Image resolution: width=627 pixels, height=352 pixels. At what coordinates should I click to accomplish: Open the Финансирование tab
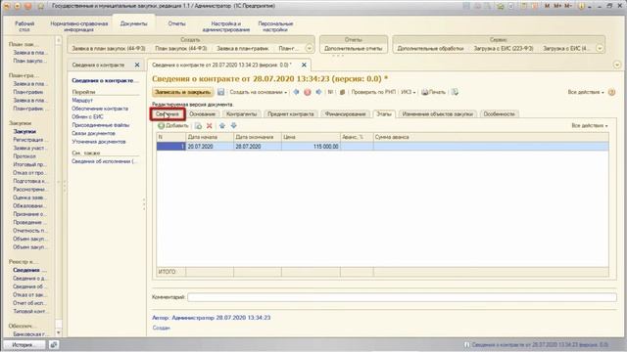click(x=346, y=114)
